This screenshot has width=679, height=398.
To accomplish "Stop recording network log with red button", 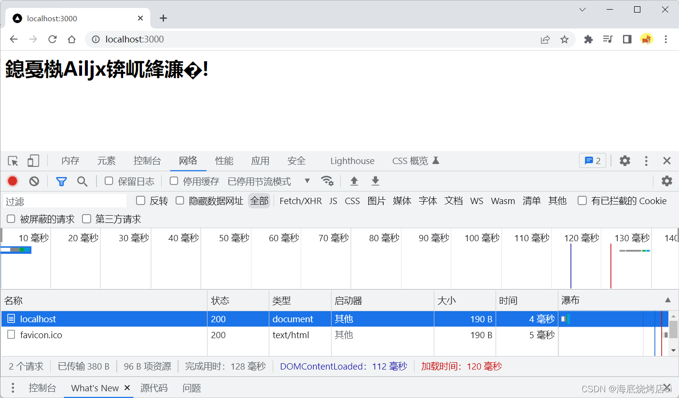I will point(13,181).
